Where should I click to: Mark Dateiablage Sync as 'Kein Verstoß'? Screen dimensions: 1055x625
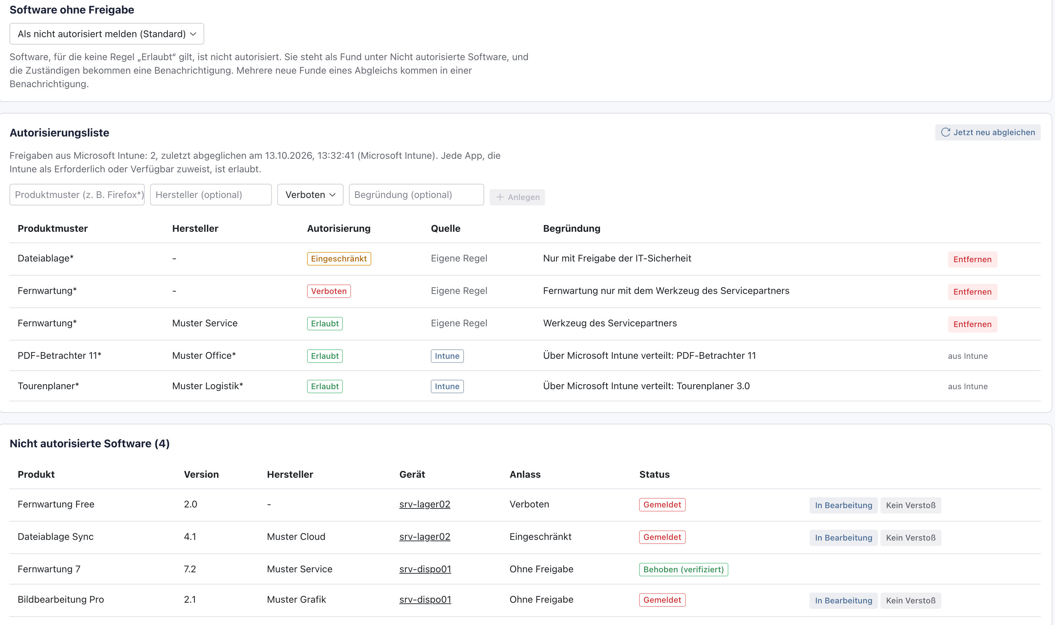click(910, 538)
